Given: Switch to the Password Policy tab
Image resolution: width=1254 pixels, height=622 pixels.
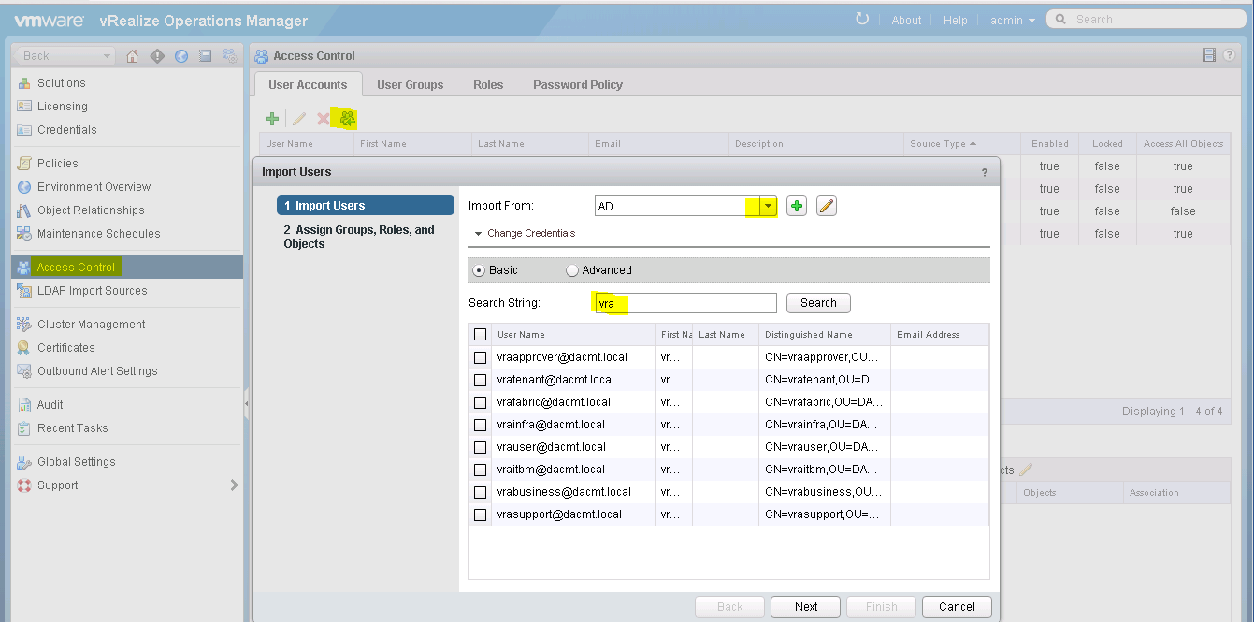Looking at the screenshot, I should click(578, 84).
